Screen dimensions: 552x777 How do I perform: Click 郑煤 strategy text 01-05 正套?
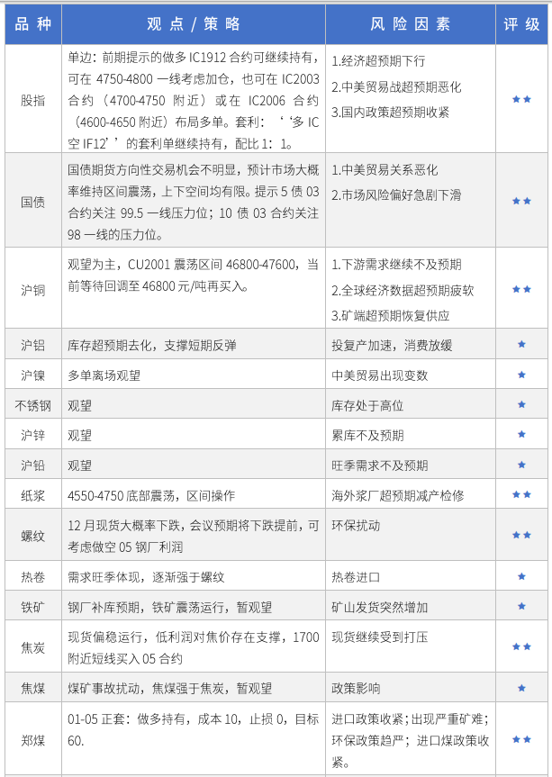tap(194, 729)
